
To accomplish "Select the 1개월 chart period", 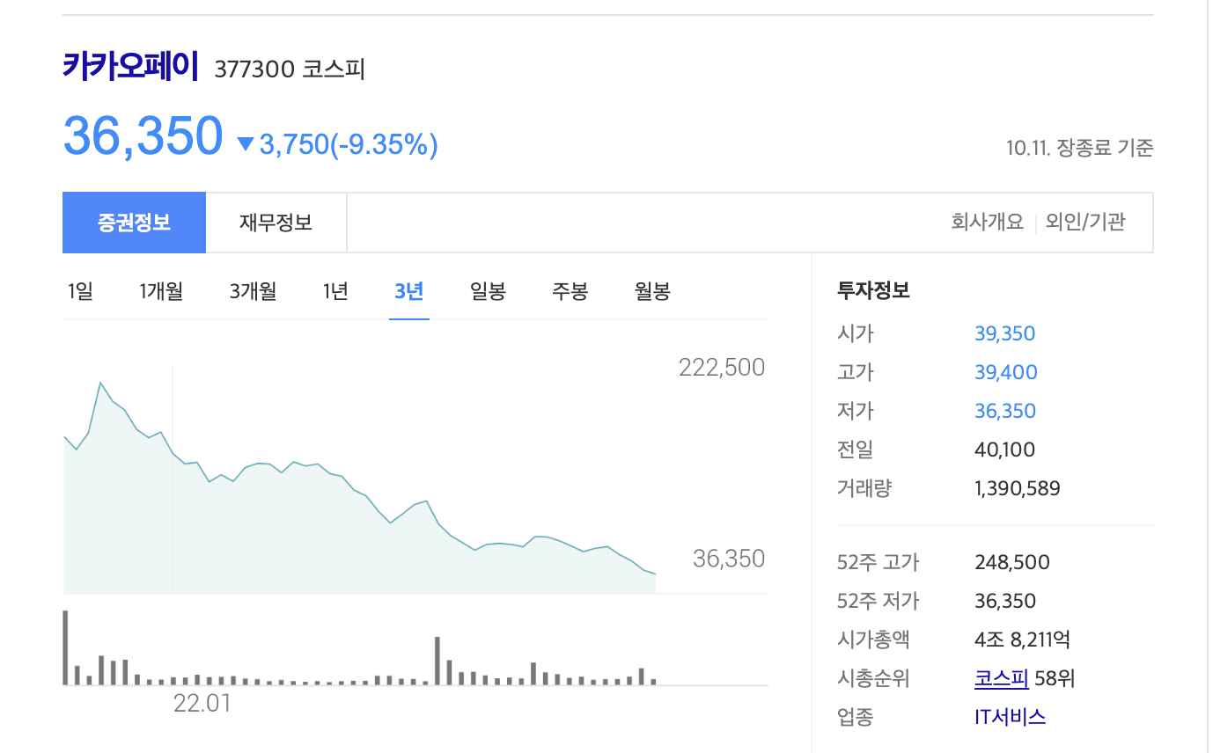I will tap(161, 291).
